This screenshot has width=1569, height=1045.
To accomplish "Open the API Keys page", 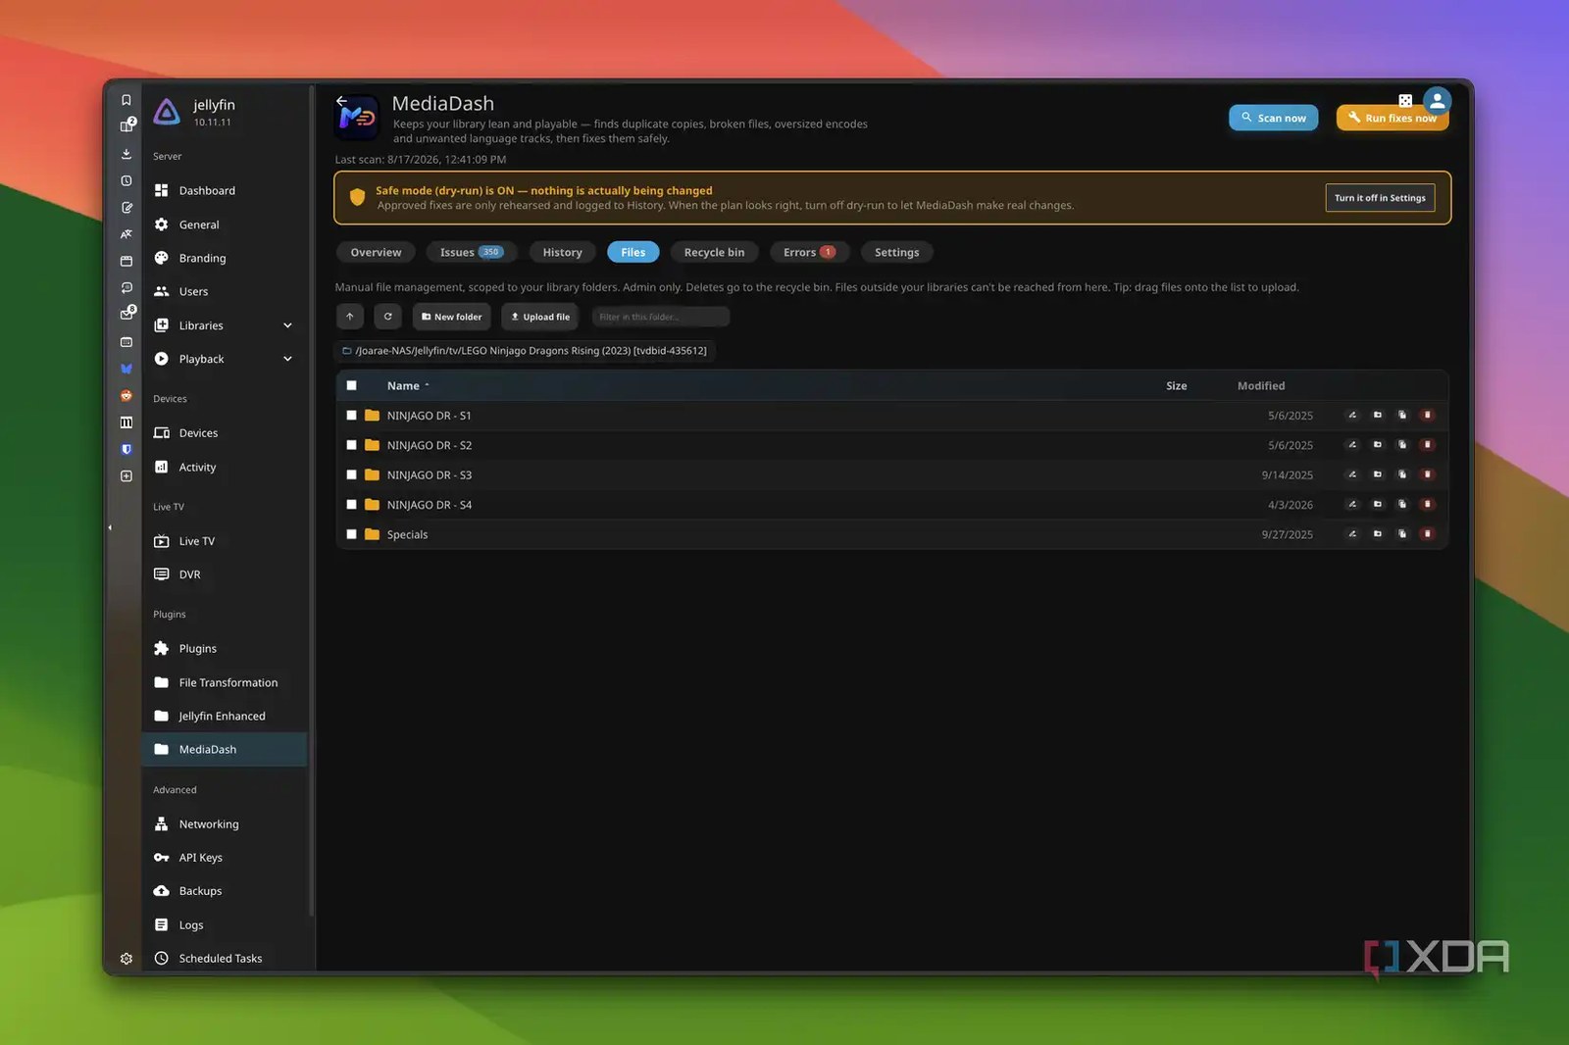I will pos(225,858).
